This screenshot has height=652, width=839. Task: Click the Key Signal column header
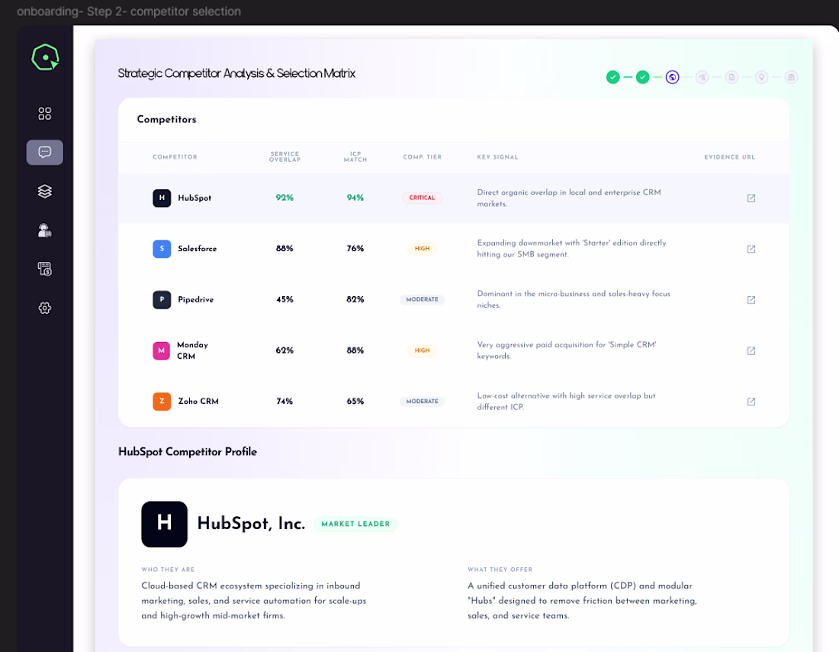pos(497,157)
